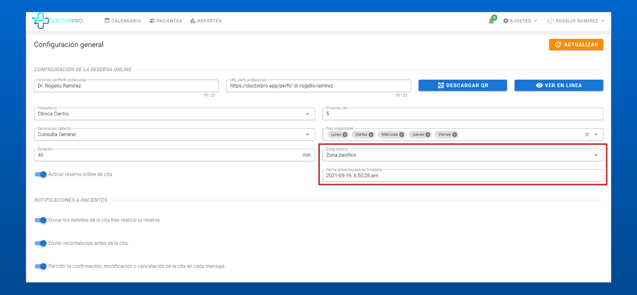Open the notifications bell

click(x=491, y=21)
